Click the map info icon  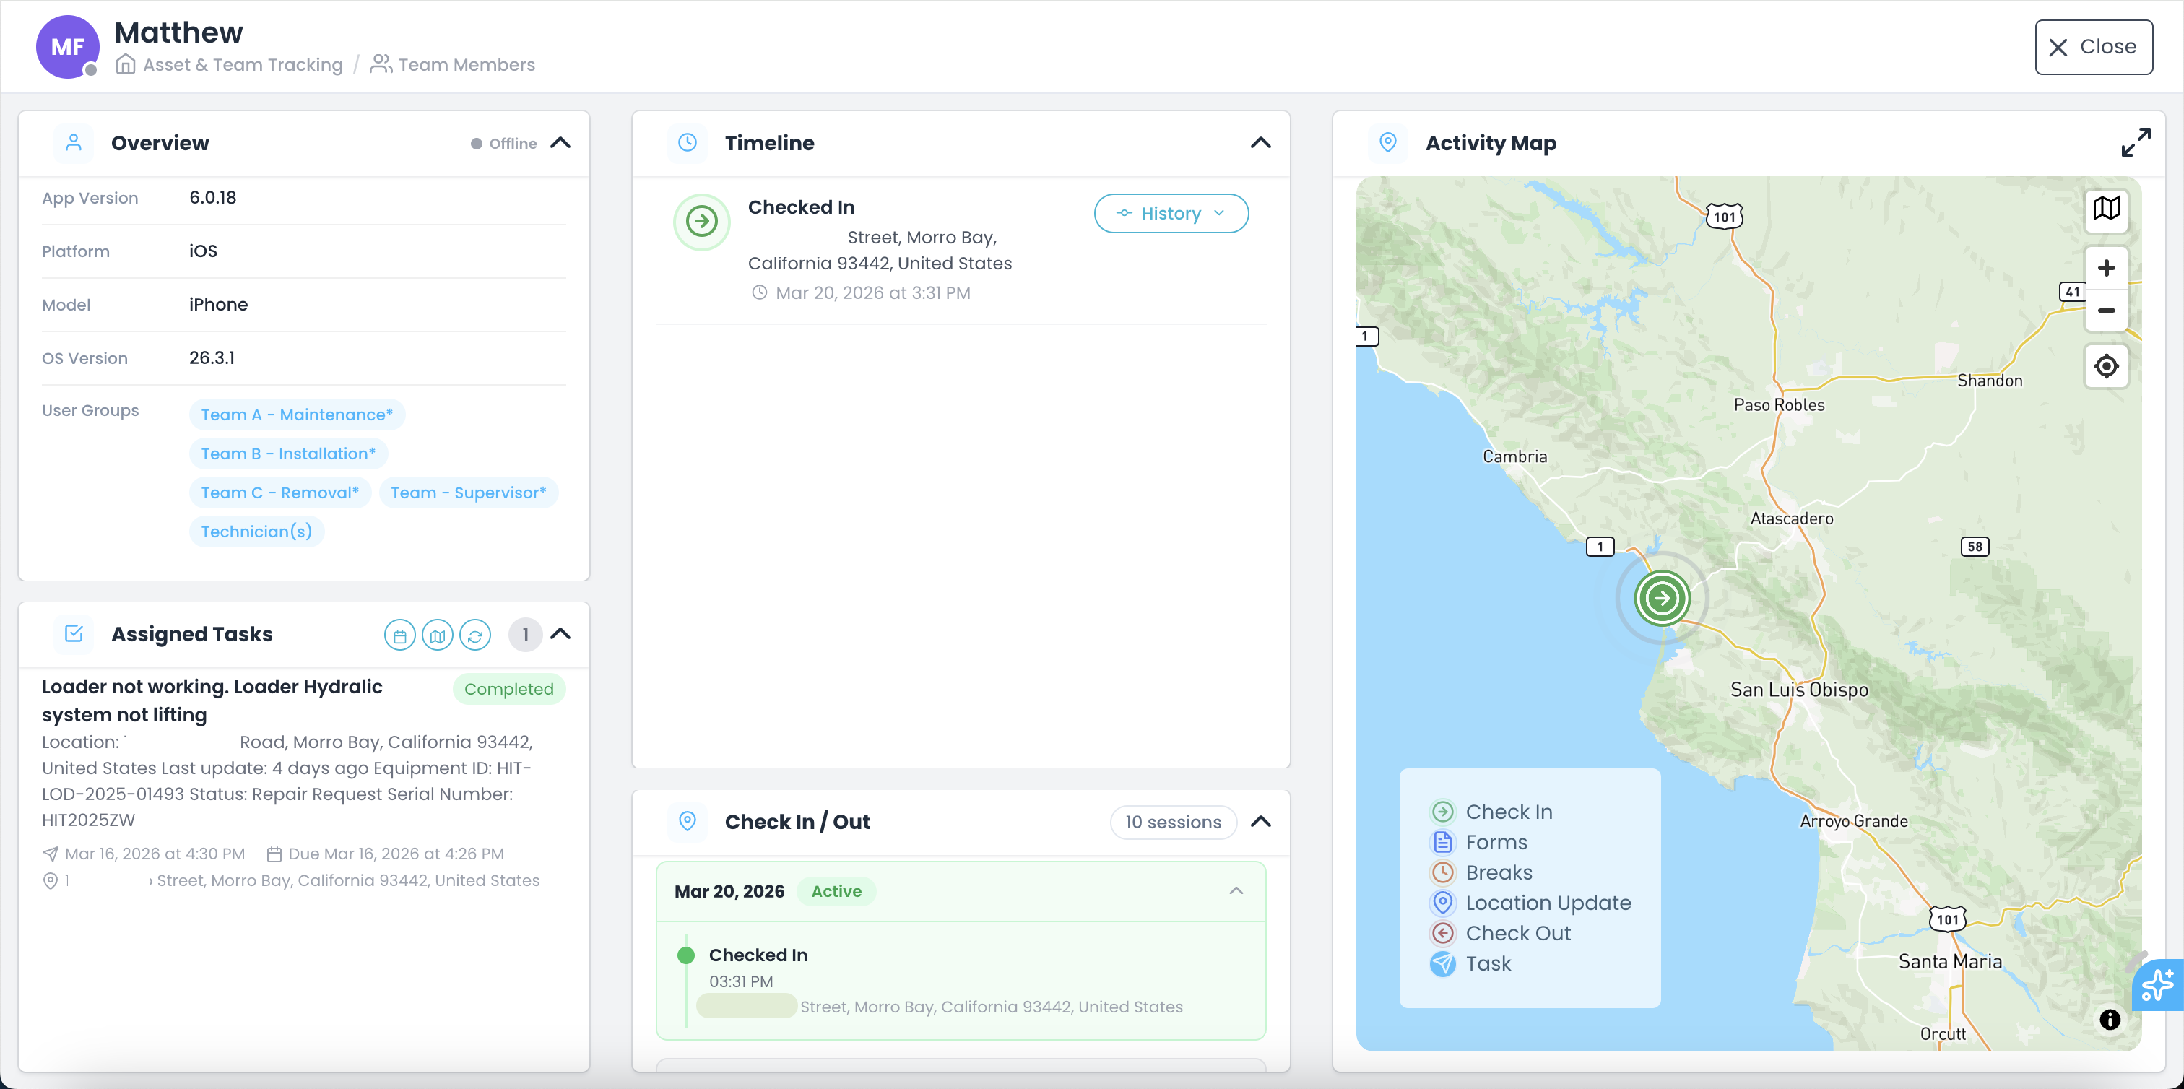click(2110, 1020)
